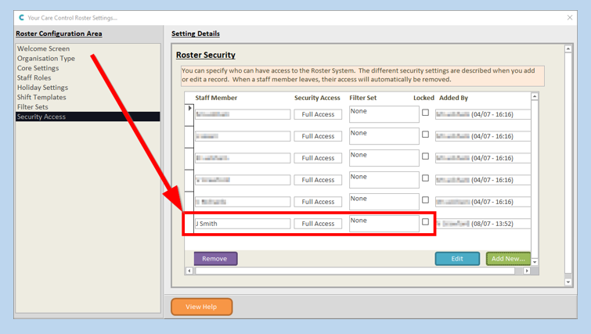Close the Roster Settings window
The image size is (591, 334).
tap(569, 17)
